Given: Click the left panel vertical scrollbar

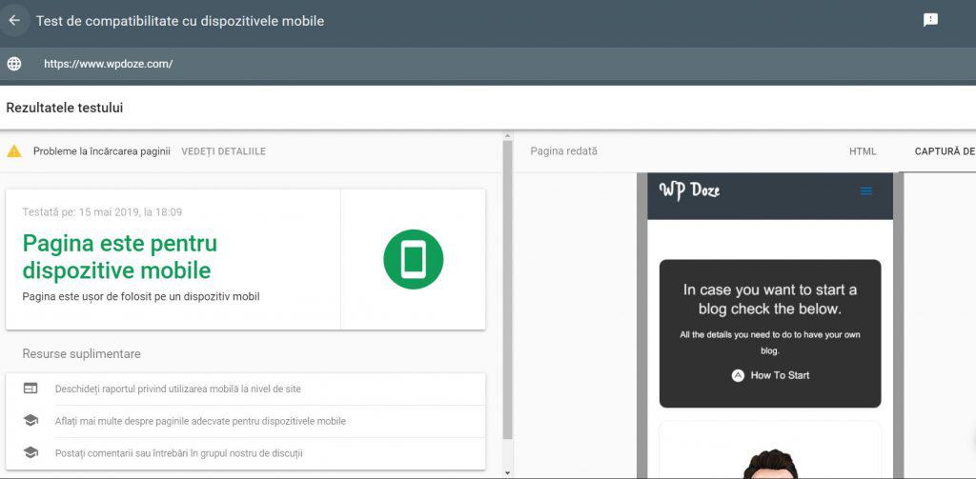Looking at the screenshot, I should [x=507, y=289].
